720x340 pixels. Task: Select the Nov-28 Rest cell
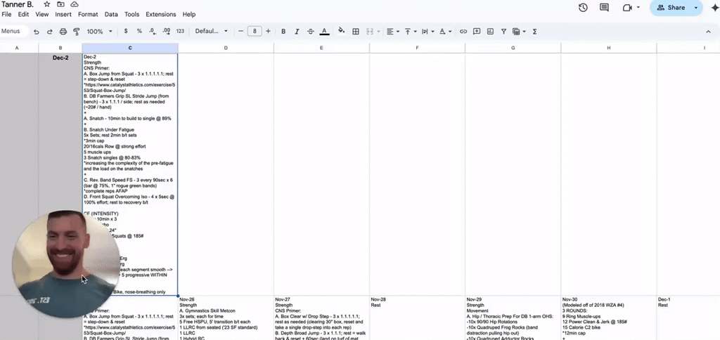[417, 318]
